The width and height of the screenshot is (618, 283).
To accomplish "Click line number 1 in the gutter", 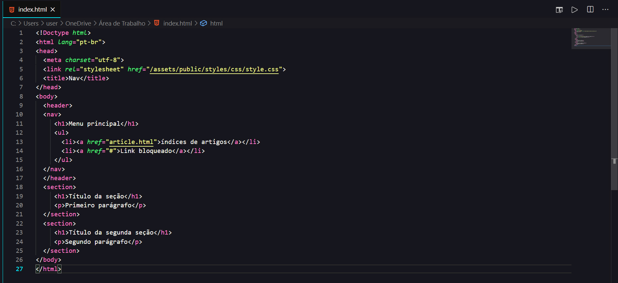I will [21, 33].
